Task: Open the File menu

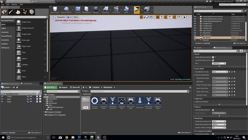Action: coord(3,4)
